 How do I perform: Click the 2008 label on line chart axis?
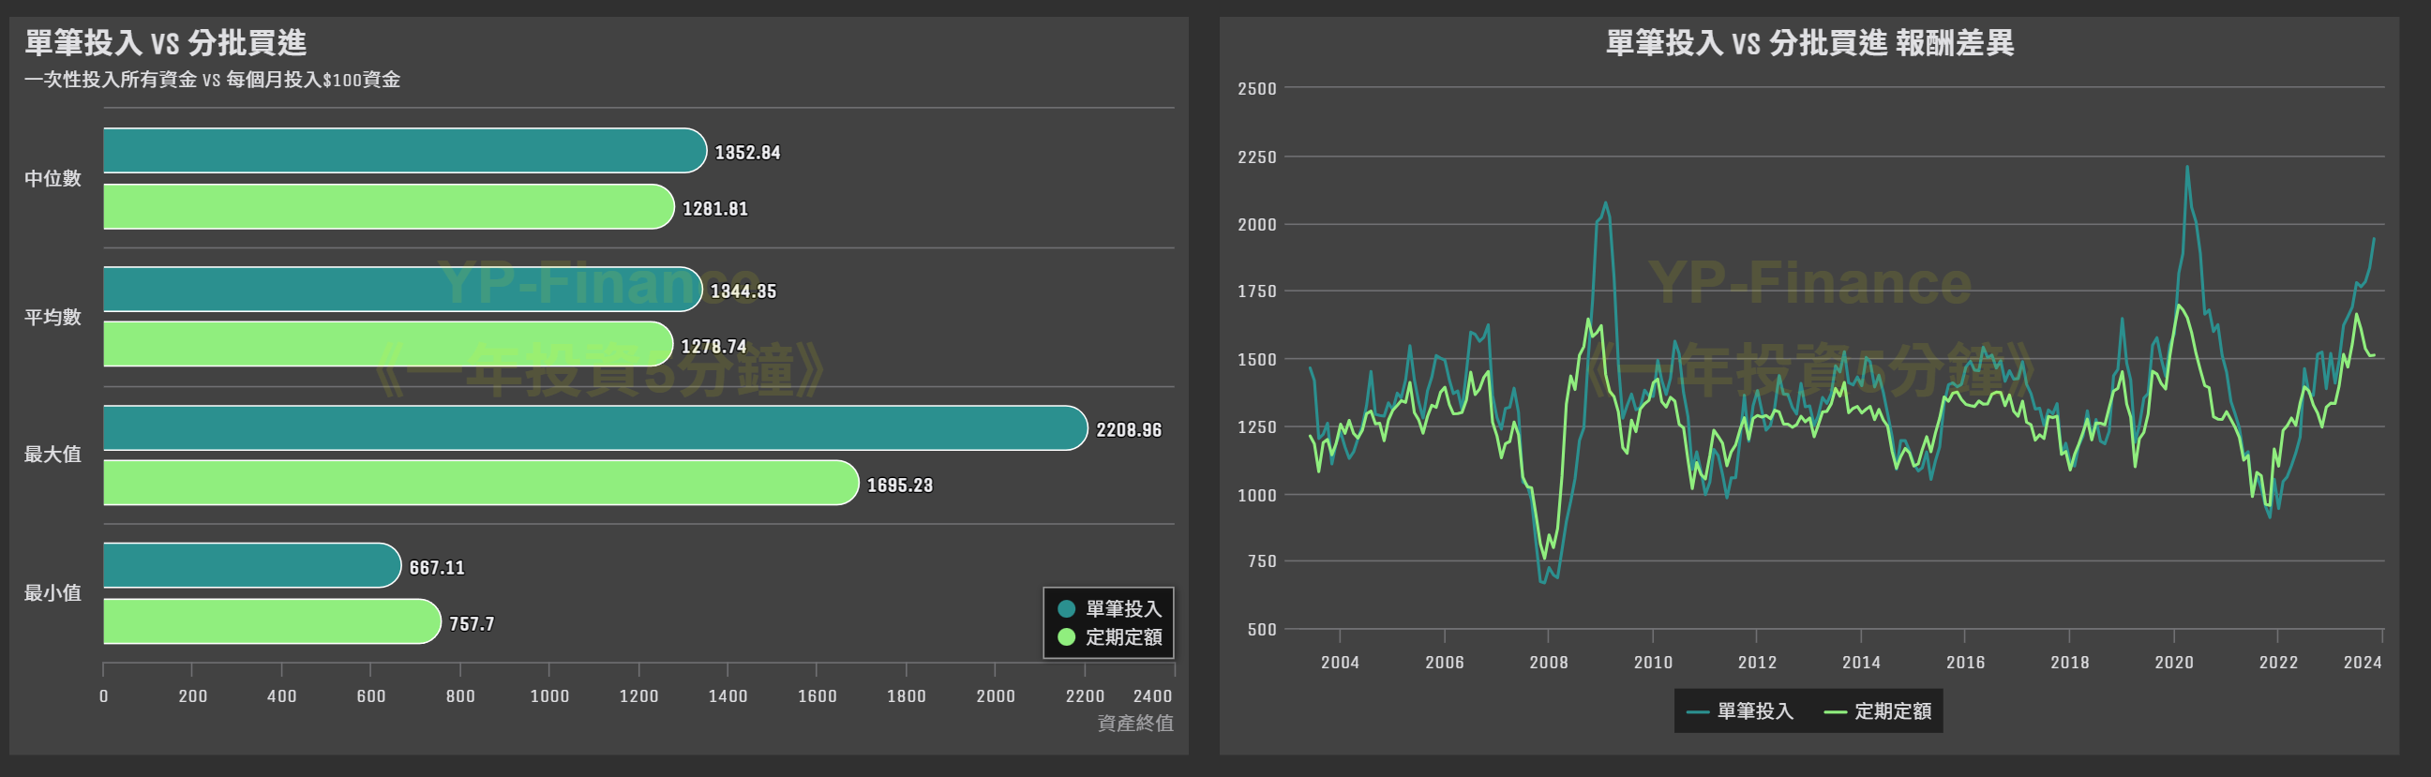click(x=1548, y=662)
